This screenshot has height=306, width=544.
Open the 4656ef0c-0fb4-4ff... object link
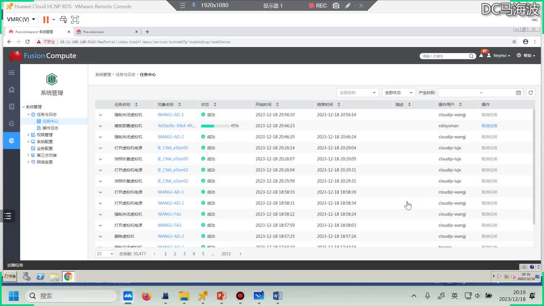point(177,126)
